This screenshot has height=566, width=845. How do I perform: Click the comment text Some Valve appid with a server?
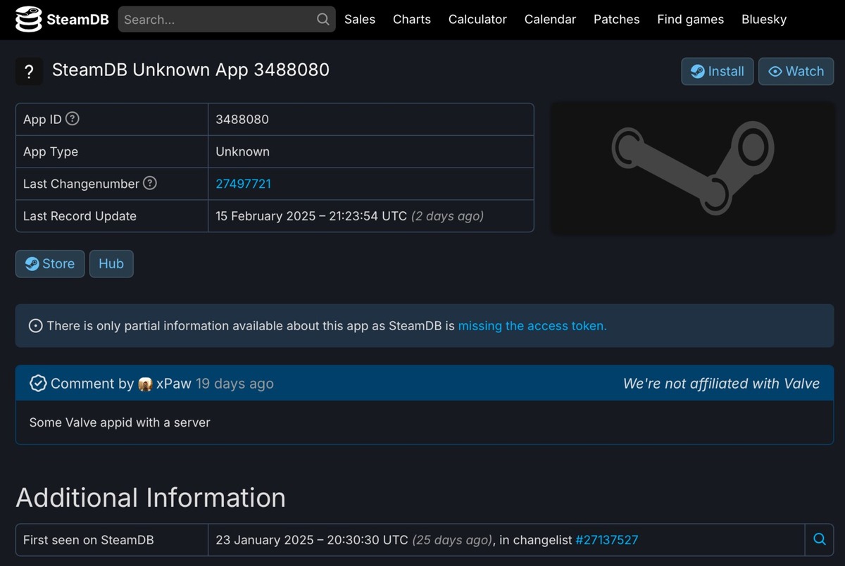click(120, 422)
